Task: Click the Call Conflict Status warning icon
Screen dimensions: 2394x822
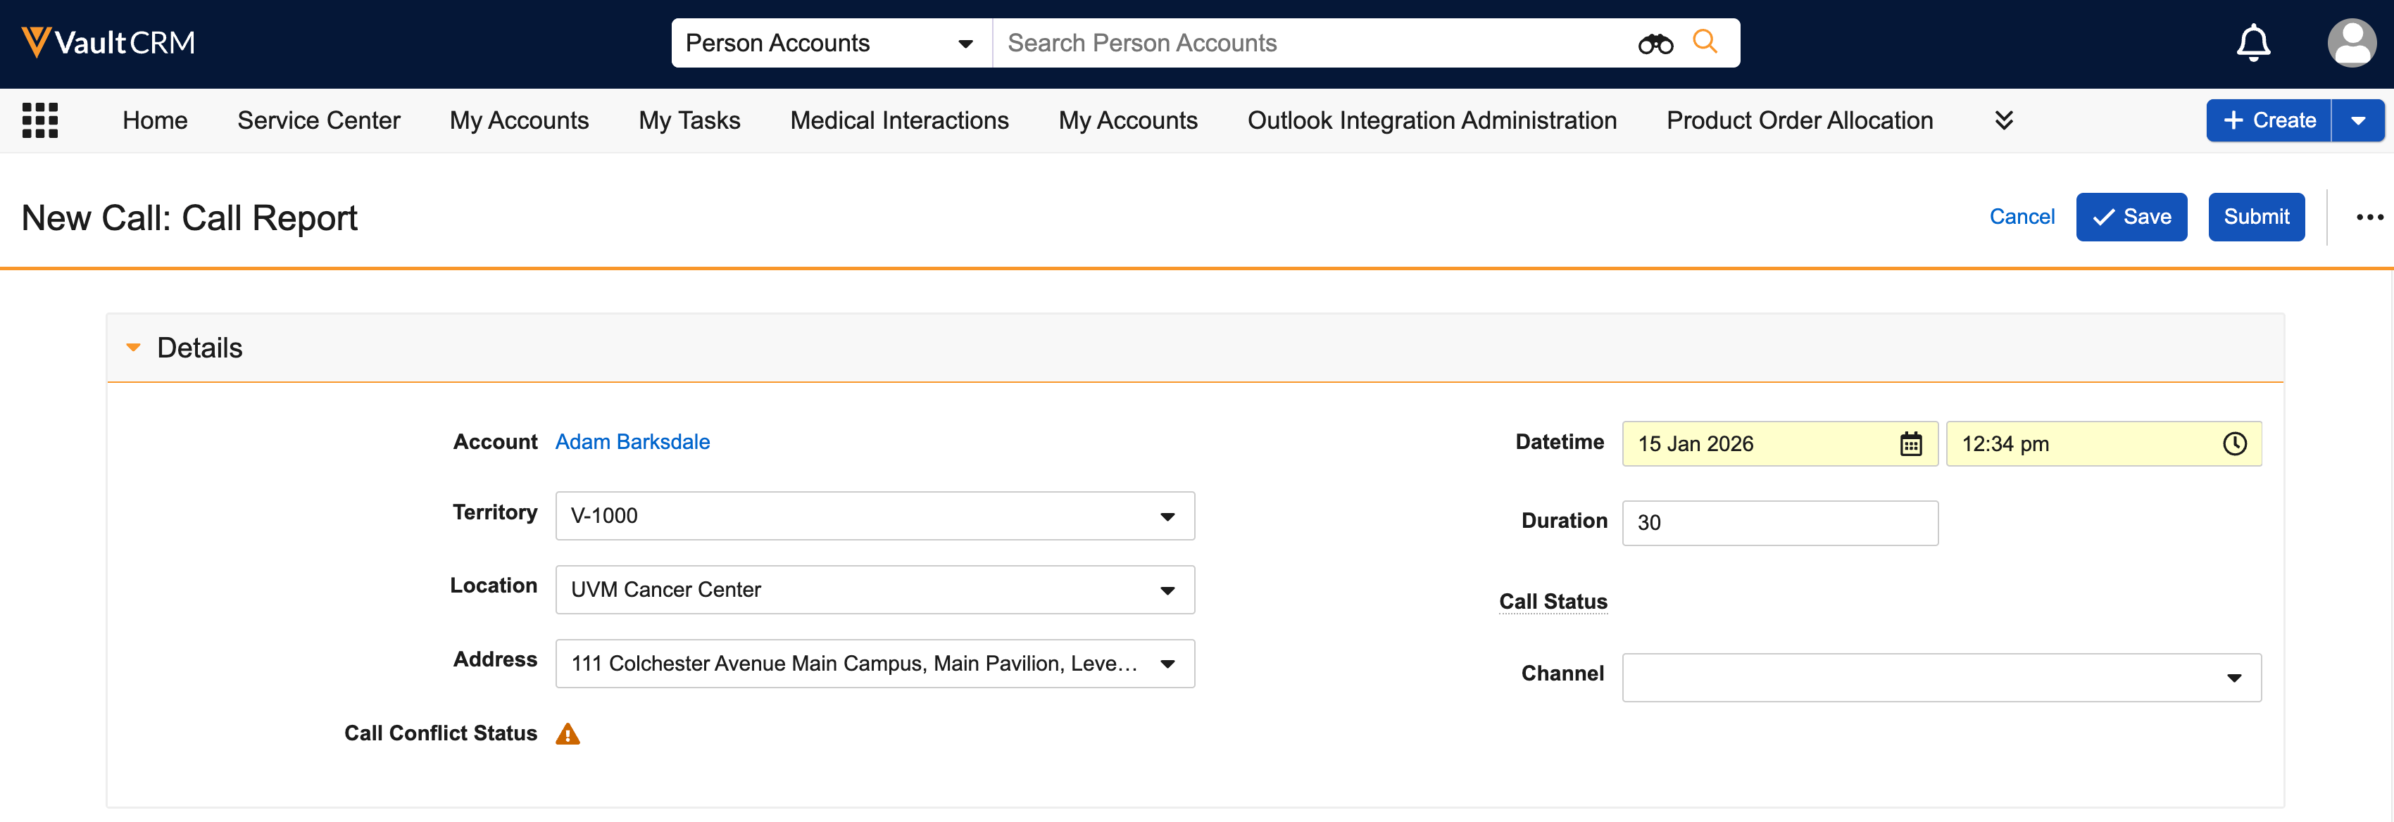Action: 567,734
